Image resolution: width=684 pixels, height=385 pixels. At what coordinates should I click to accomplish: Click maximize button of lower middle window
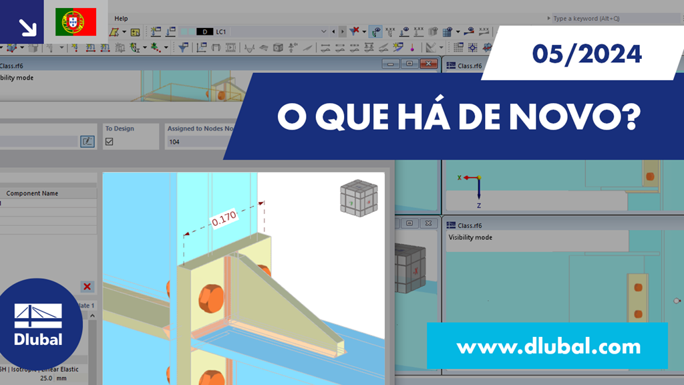coord(409,223)
